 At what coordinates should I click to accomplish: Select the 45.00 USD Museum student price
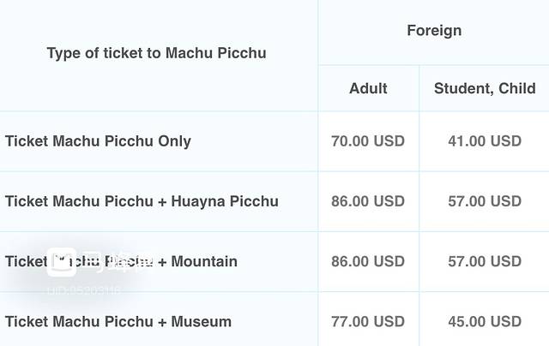click(x=485, y=322)
